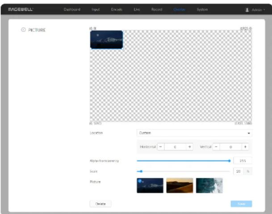The height and width of the screenshot is (214, 272).
Task: Select the Overlay tab
Action: (180, 9)
